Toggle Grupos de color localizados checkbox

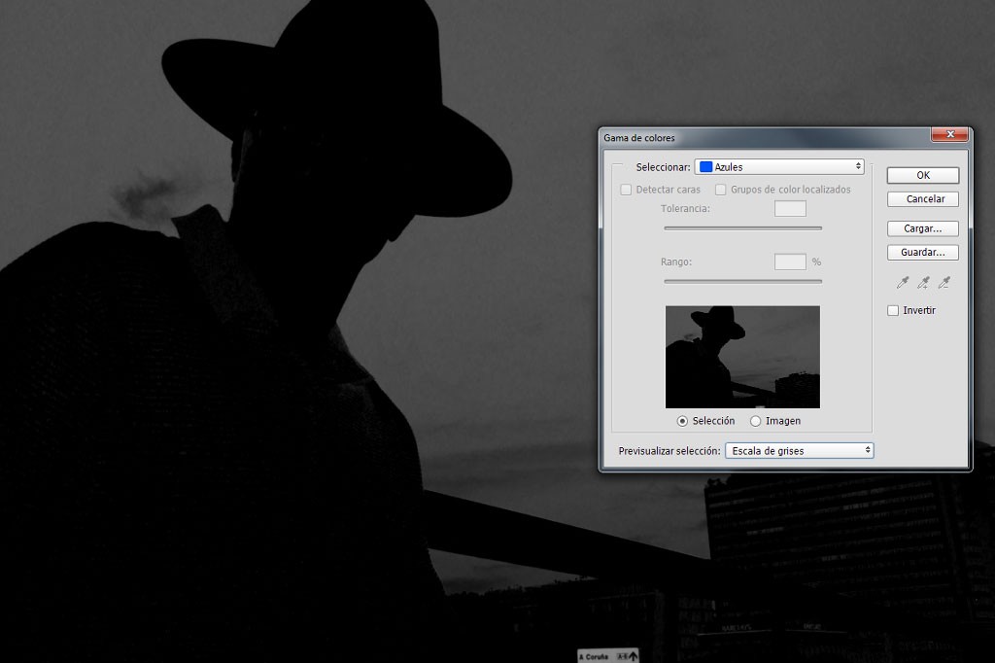720,190
